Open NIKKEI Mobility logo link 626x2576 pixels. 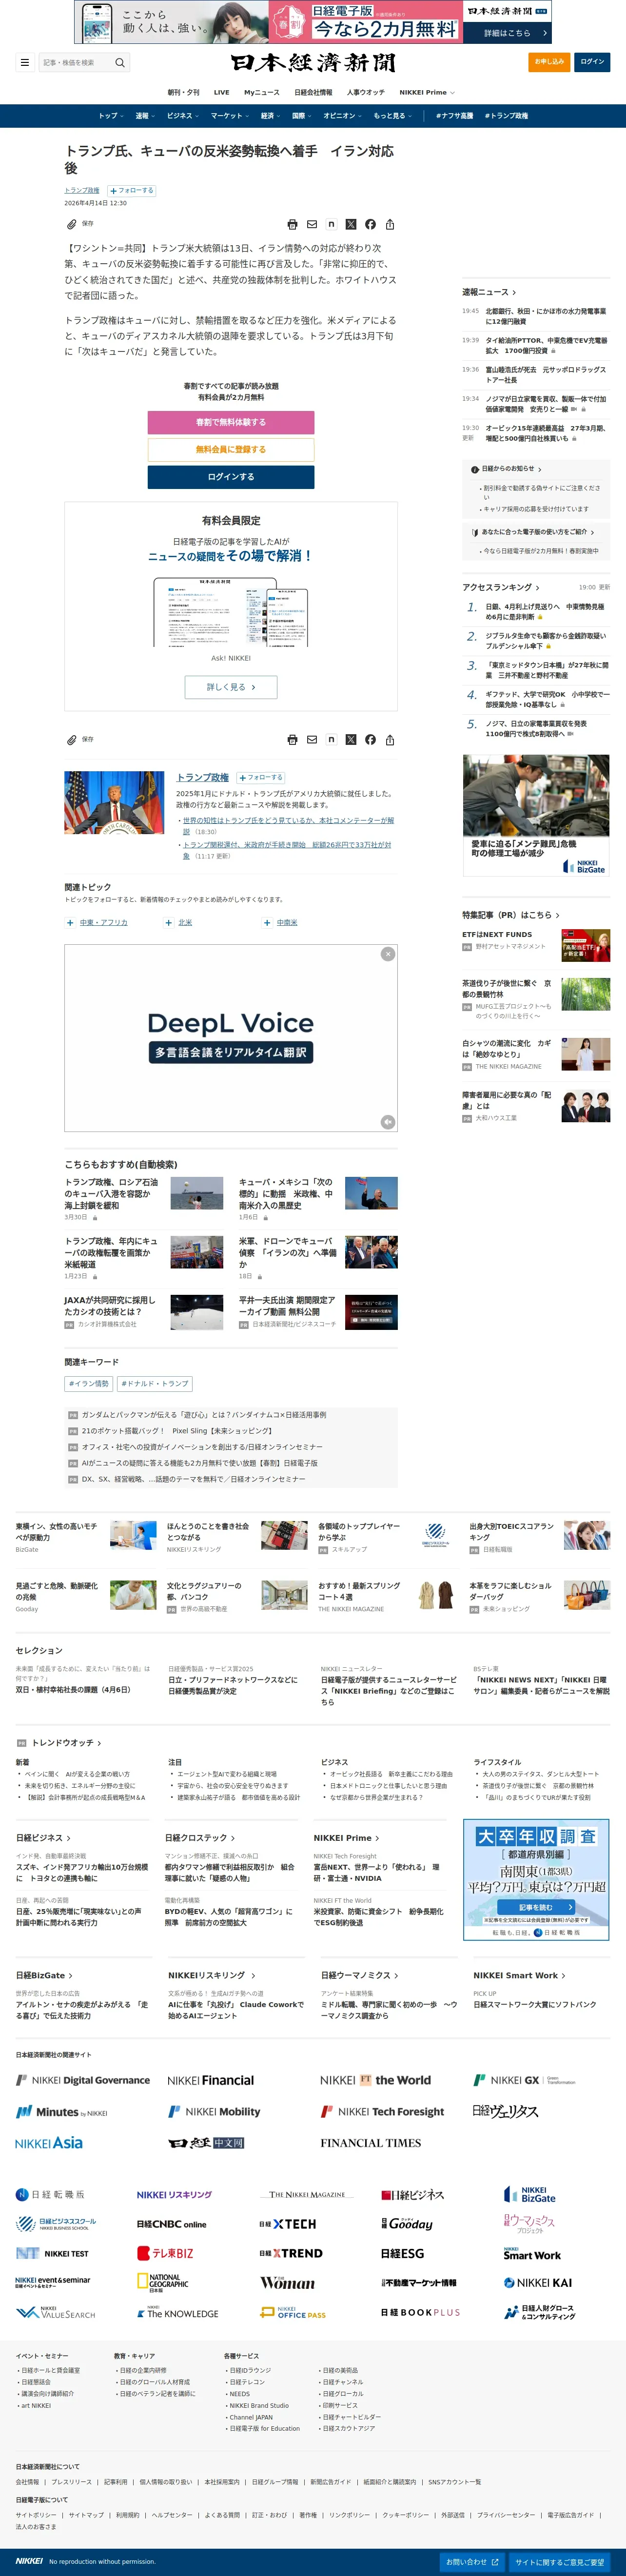(x=214, y=2111)
